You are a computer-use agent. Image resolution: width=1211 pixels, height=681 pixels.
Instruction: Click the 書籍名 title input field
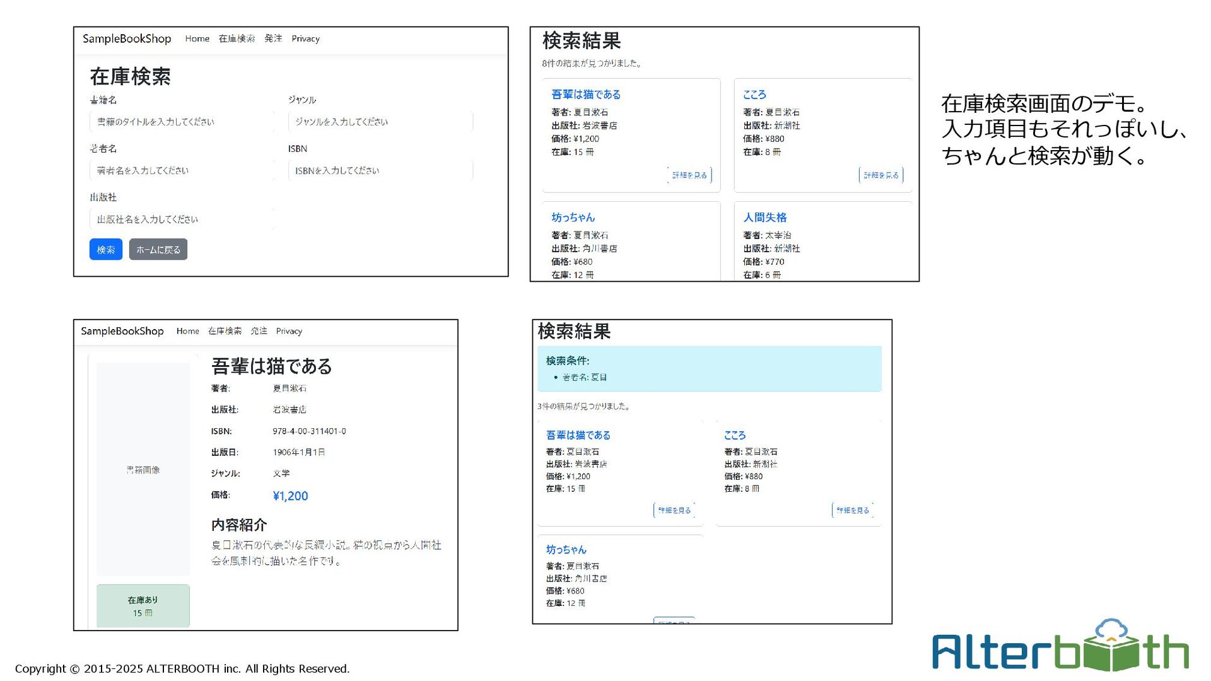tap(182, 122)
